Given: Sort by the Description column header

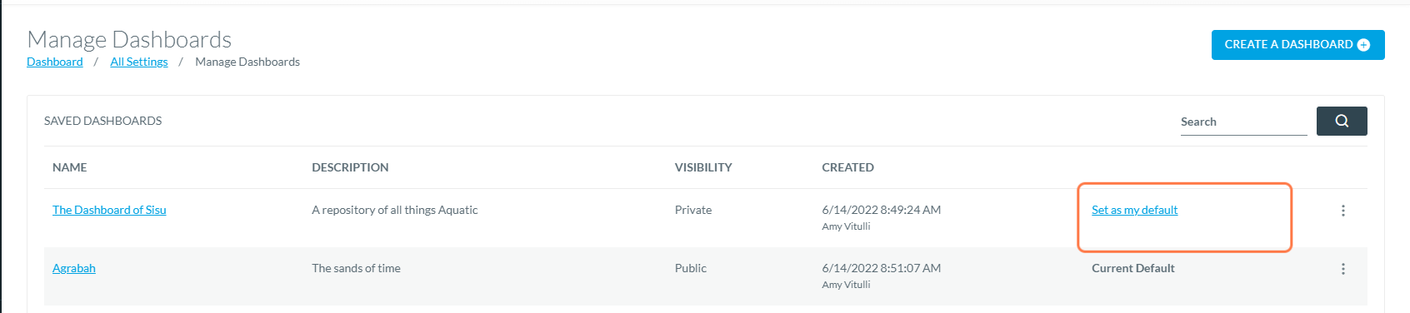Looking at the screenshot, I should (x=350, y=167).
